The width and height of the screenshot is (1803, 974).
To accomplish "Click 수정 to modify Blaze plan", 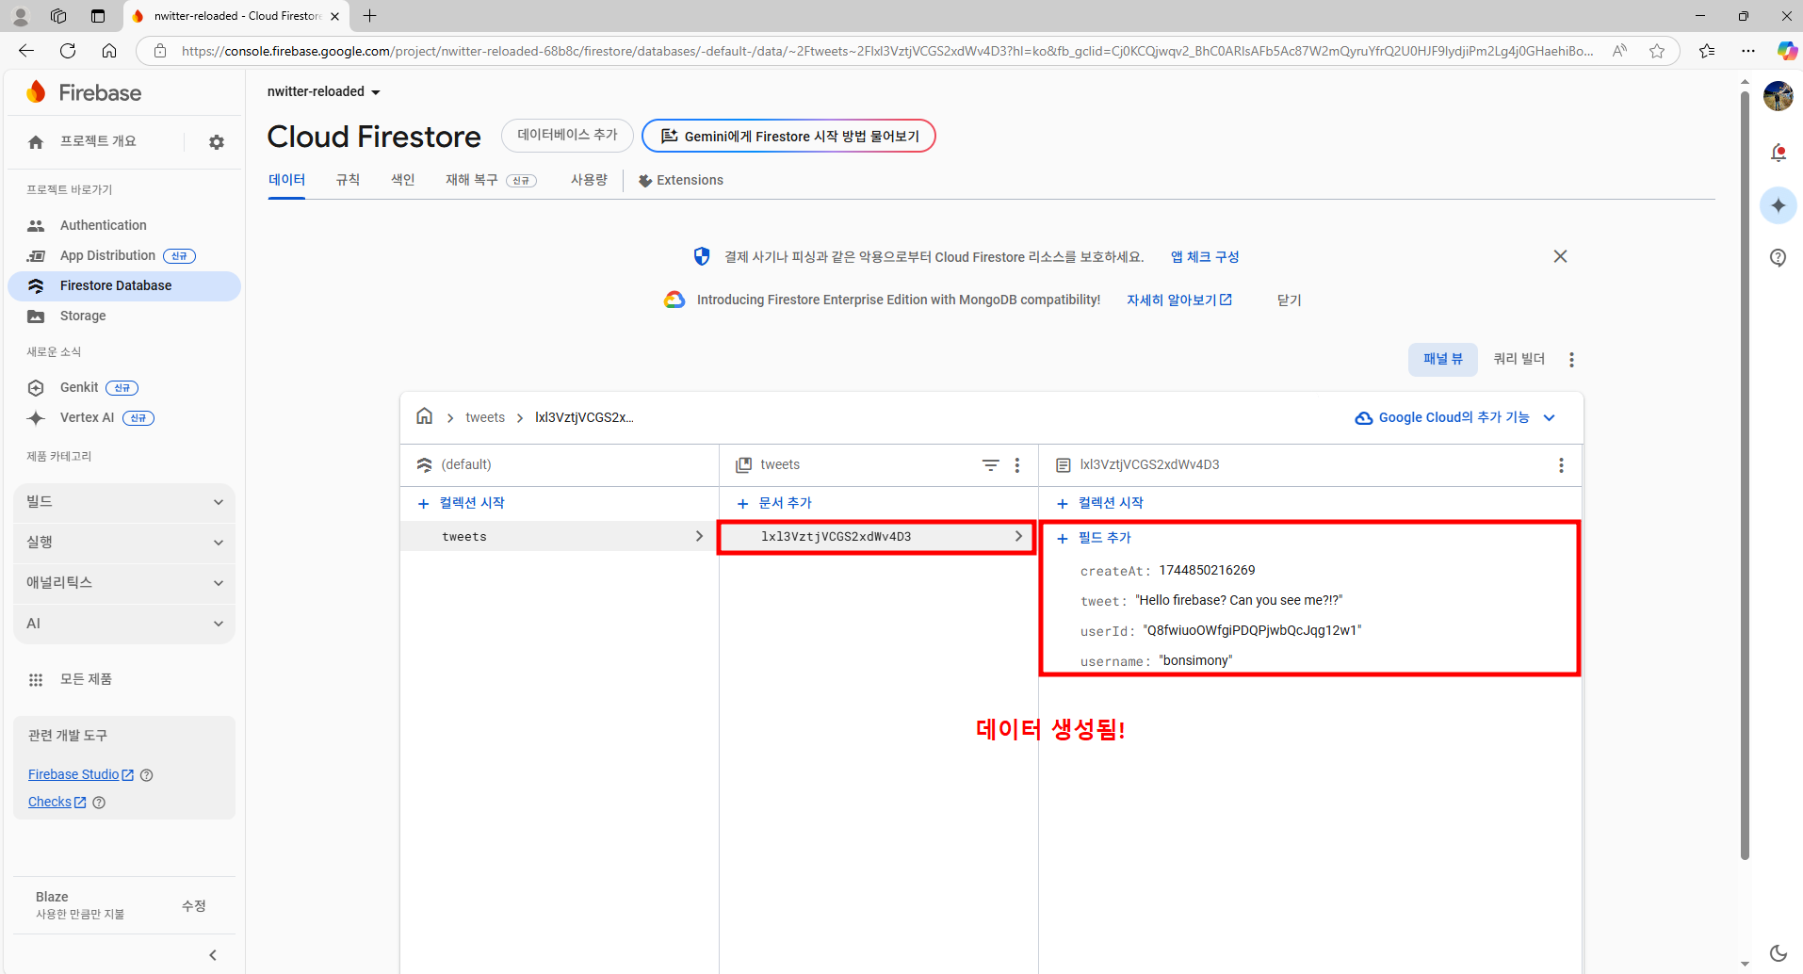I will point(194,905).
